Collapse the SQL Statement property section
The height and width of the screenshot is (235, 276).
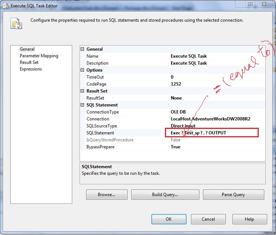[x=83, y=105]
